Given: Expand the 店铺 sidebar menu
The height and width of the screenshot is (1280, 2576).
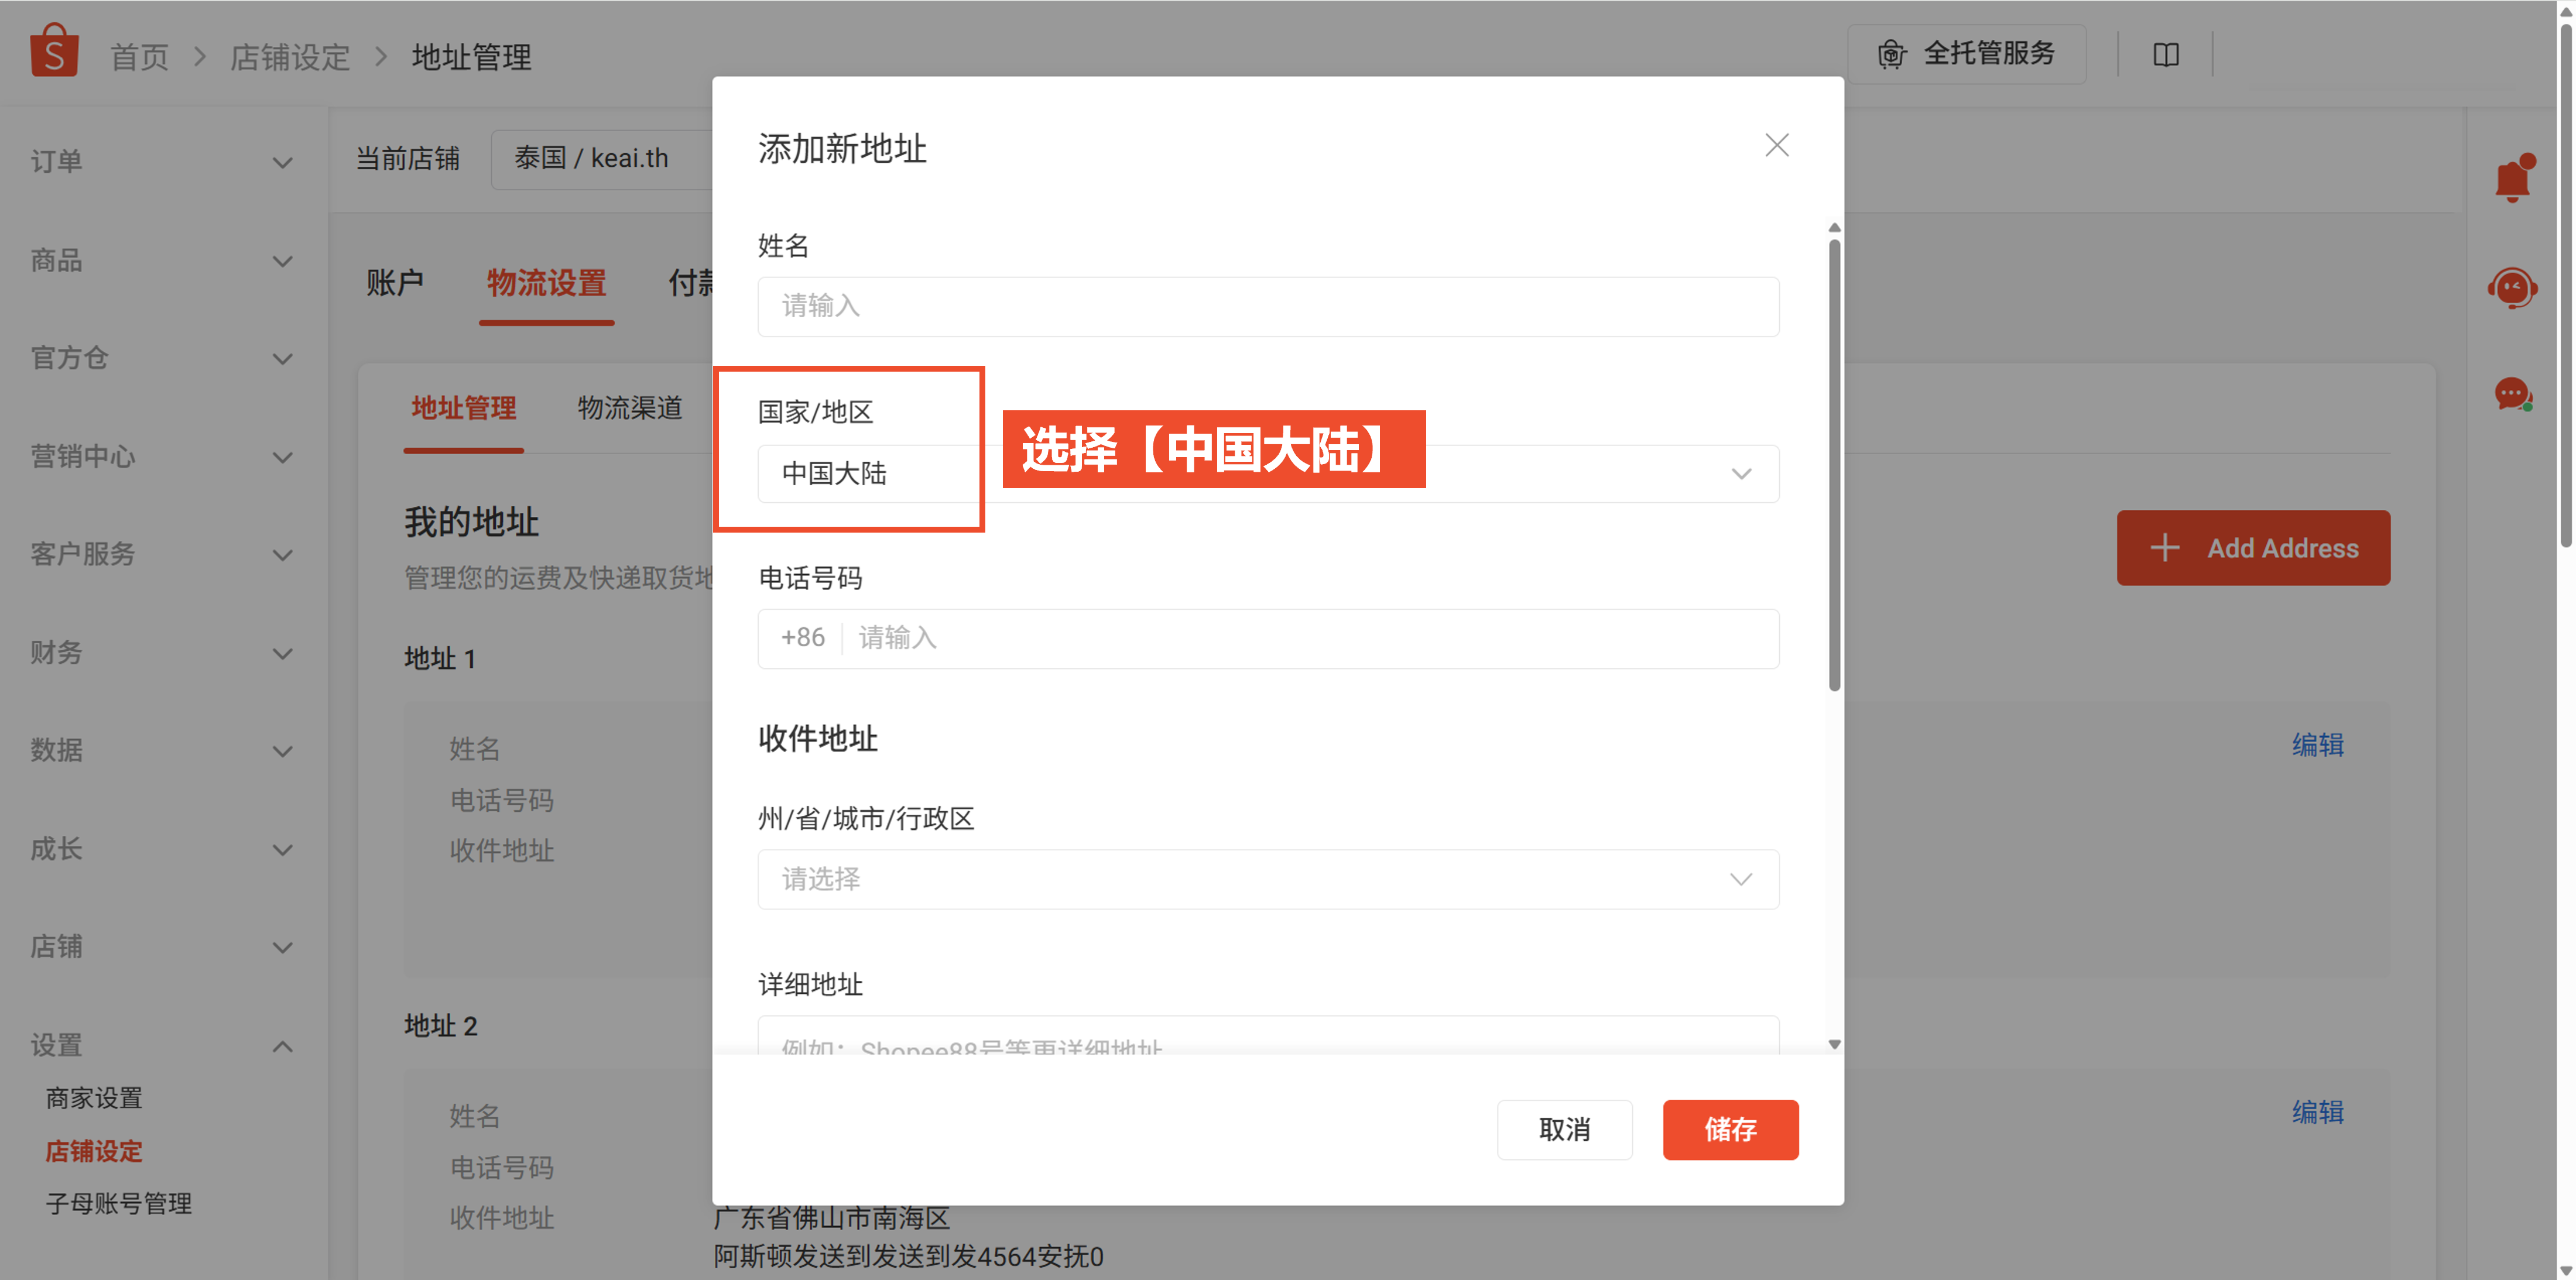Looking at the screenshot, I should (163, 947).
